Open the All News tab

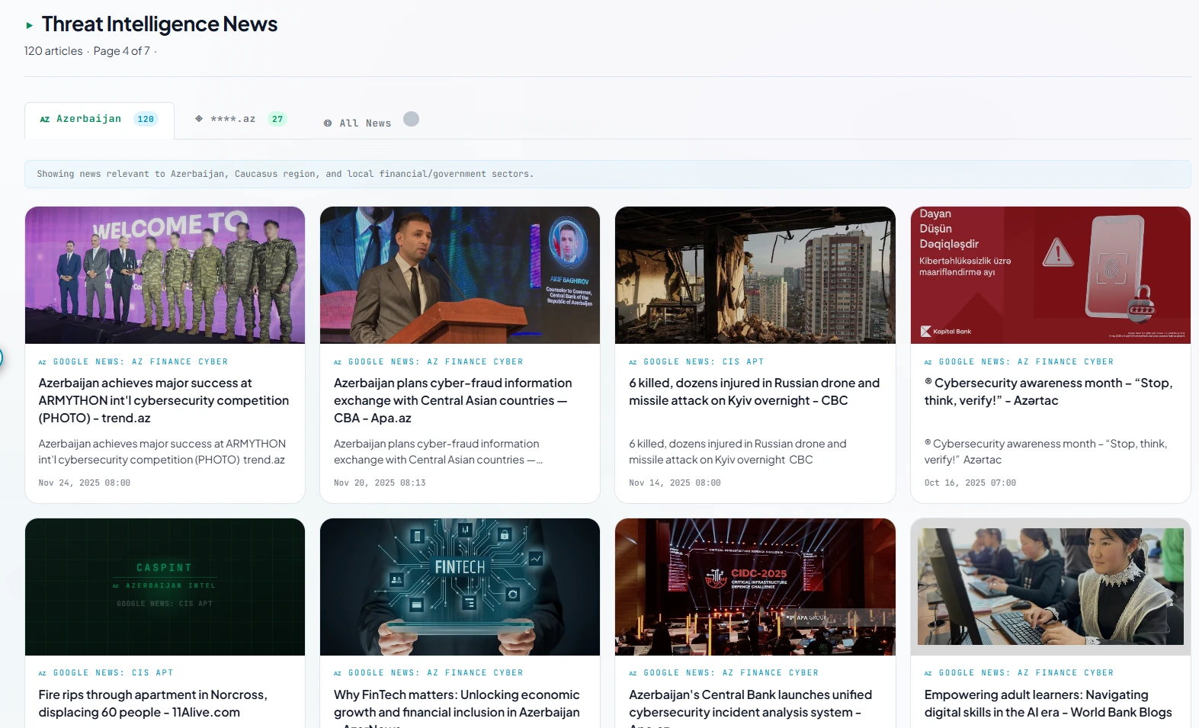pos(365,123)
